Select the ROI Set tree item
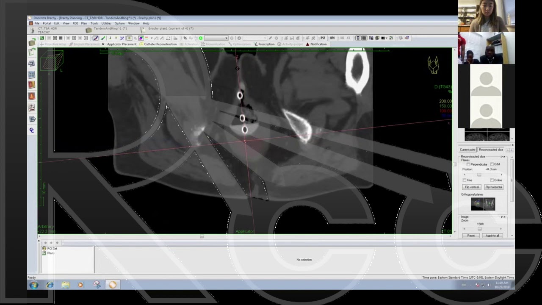 coord(50,248)
